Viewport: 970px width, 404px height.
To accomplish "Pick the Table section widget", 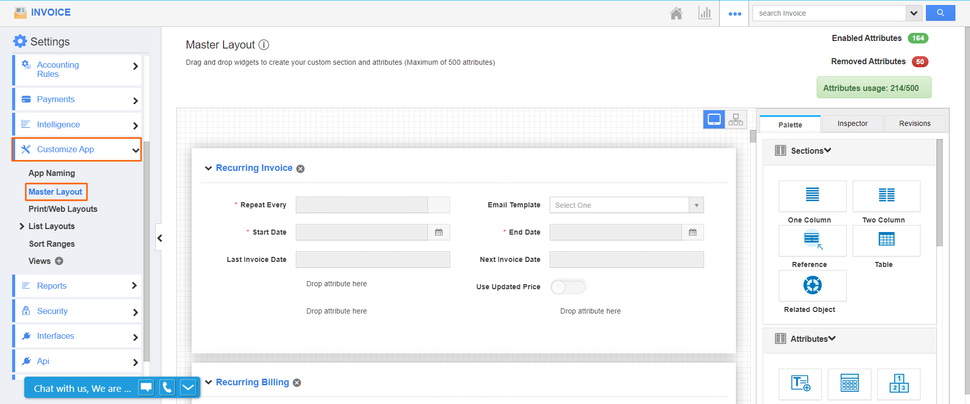I will (886, 241).
